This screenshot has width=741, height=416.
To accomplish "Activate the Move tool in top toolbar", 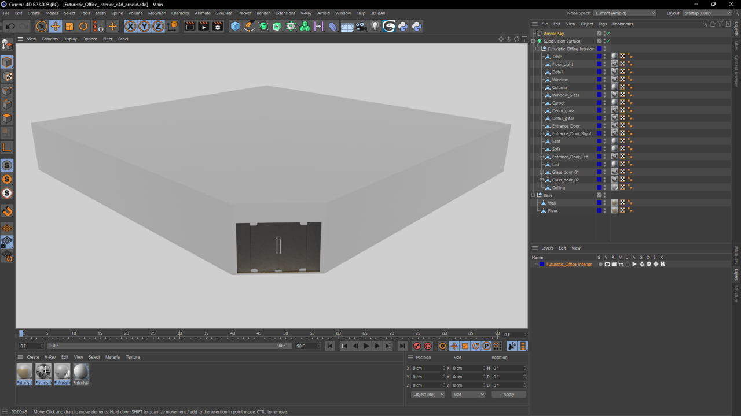I will 55,26.
